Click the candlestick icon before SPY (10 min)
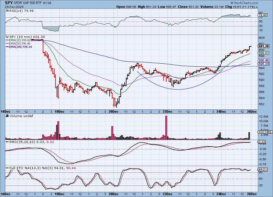The width and height of the screenshot is (273, 197). [x=7, y=37]
